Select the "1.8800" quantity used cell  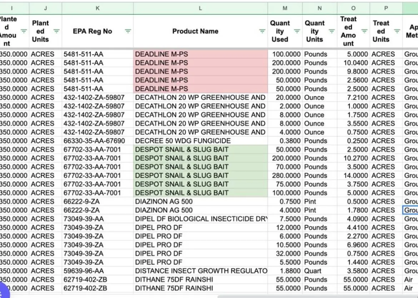coord(285,271)
